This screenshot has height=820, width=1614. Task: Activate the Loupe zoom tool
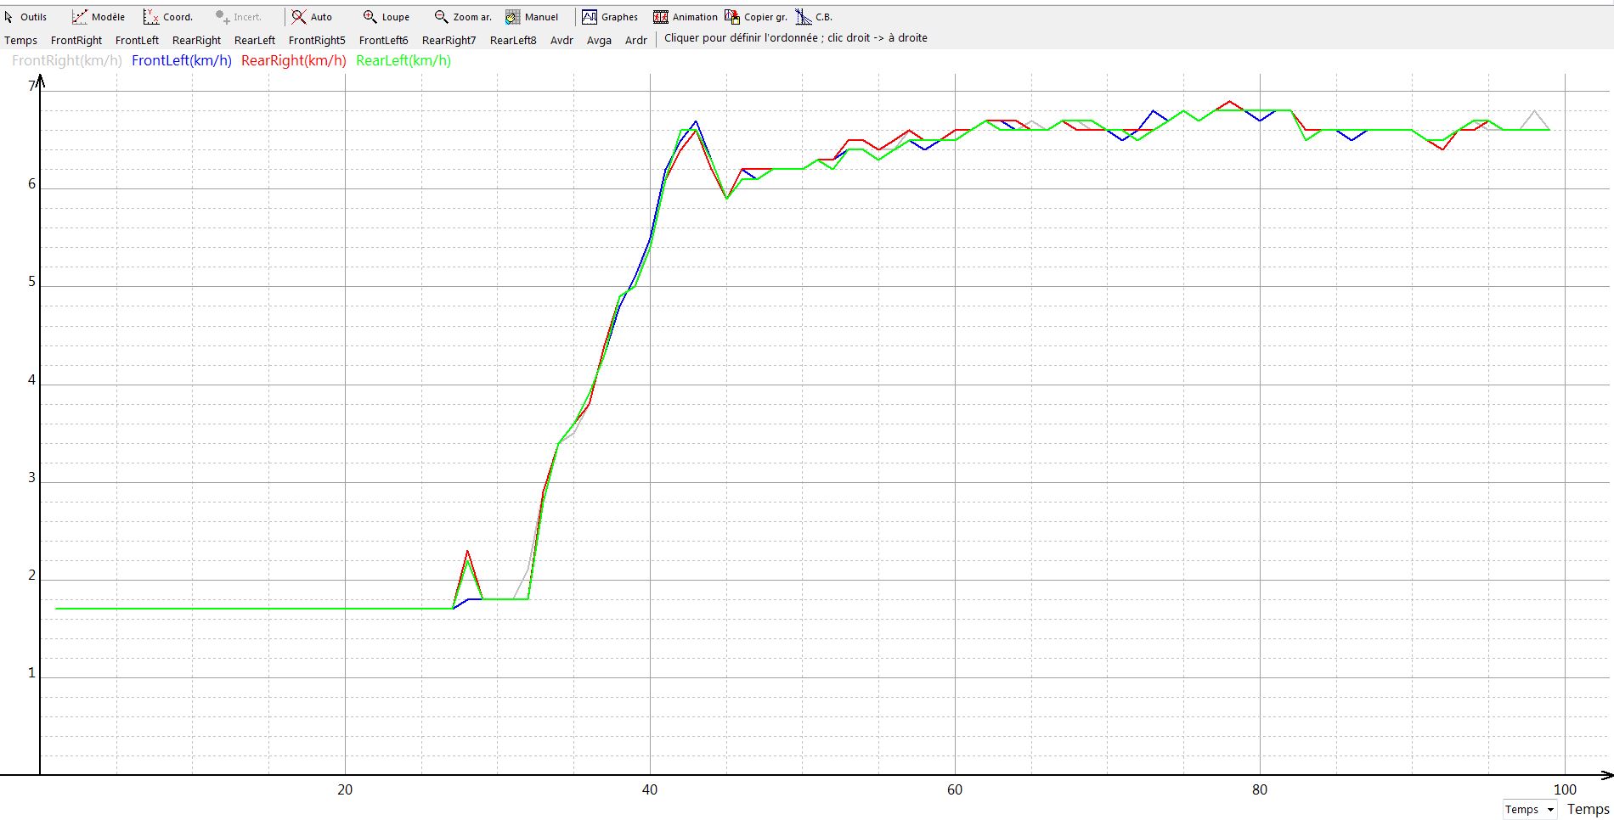[387, 17]
